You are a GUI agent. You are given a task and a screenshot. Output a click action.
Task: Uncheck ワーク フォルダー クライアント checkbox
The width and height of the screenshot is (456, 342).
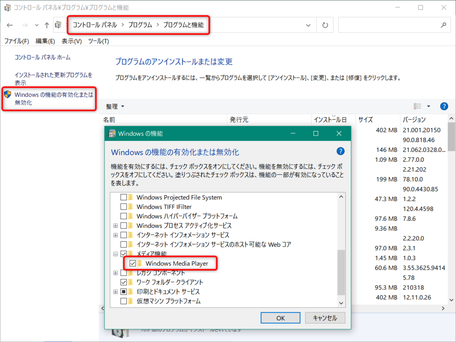pyautogui.click(x=124, y=282)
